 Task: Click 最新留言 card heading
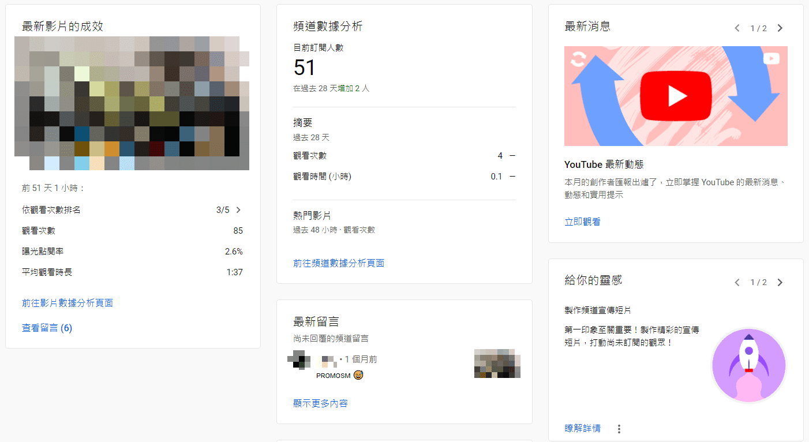[x=316, y=321]
